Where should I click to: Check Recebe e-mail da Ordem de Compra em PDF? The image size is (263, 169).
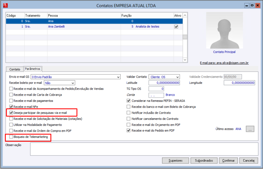[11, 131]
